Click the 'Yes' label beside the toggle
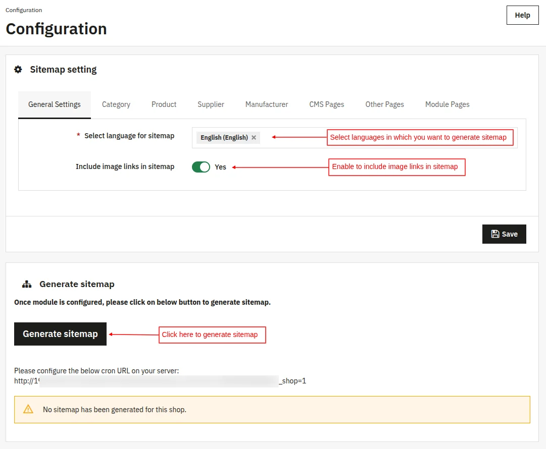The width and height of the screenshot is (546, 449). click(x=220, y=167)
